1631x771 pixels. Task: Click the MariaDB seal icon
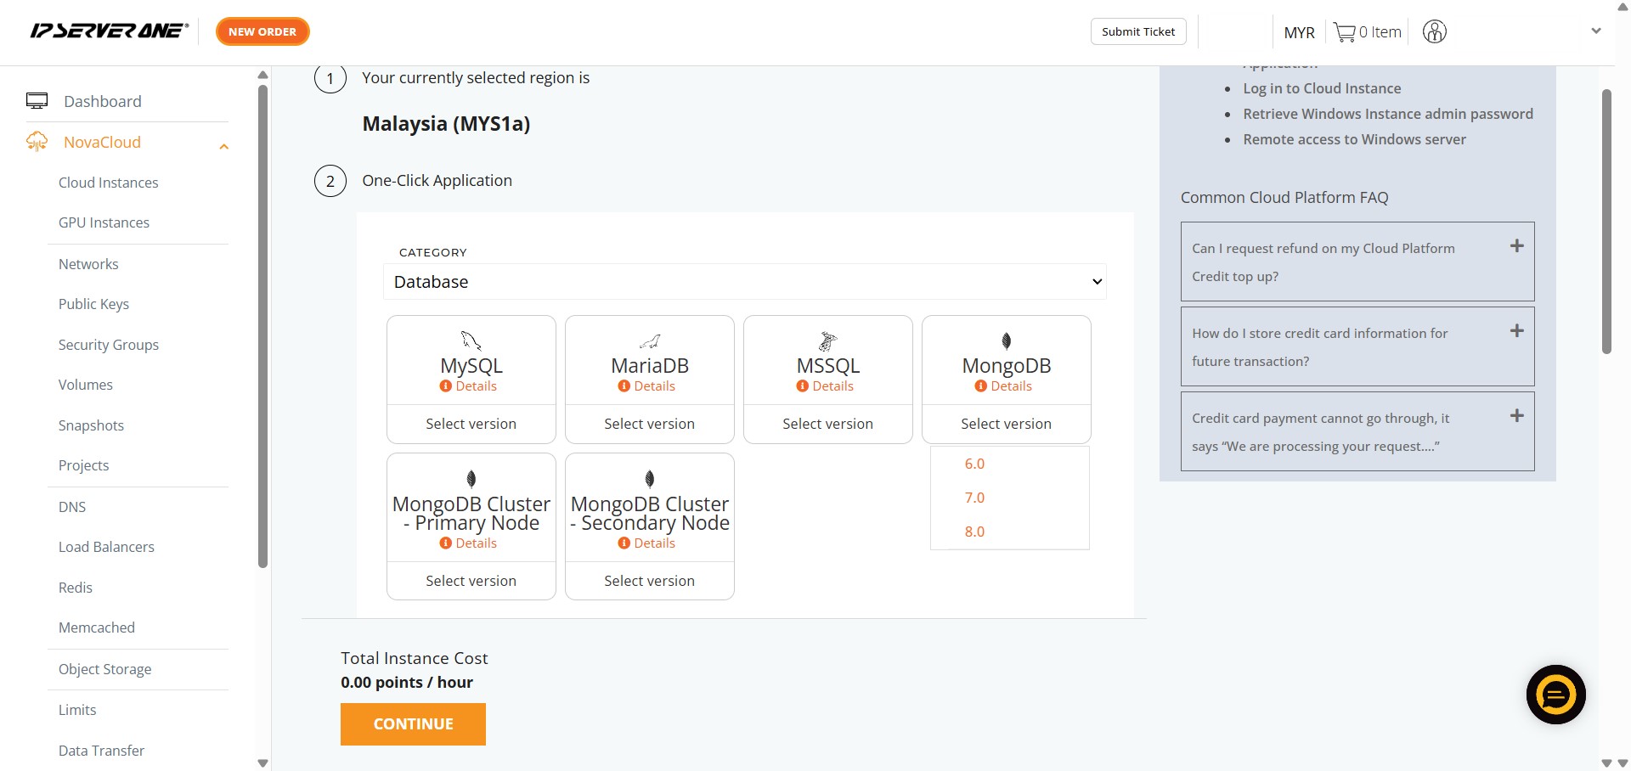(650, 341)
